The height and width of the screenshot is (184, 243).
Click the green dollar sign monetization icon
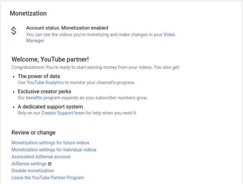point(14,31)
